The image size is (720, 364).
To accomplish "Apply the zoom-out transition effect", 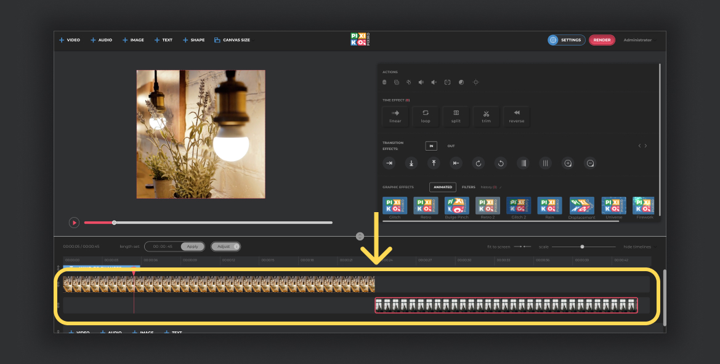I will click(x=590, y=163).
